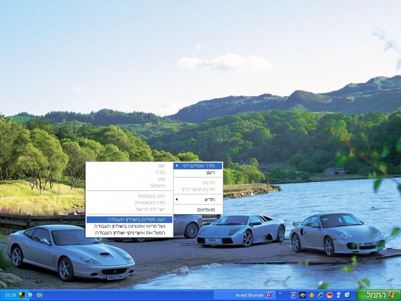Click the greyed הדבק קיצור דרך entry

click(198, 189)
